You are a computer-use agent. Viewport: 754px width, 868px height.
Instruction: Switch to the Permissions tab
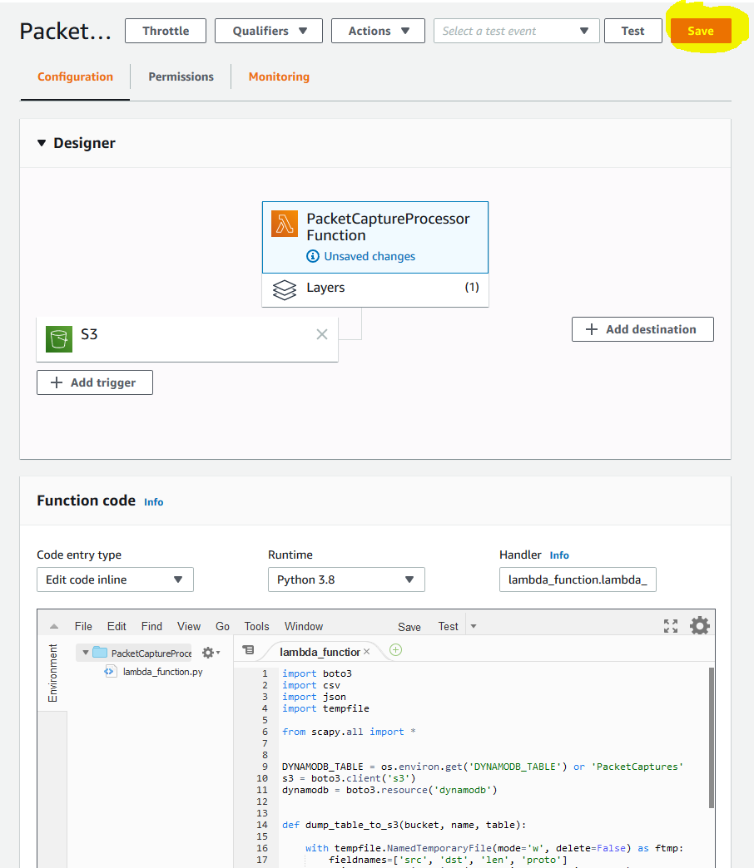point(181,77)
